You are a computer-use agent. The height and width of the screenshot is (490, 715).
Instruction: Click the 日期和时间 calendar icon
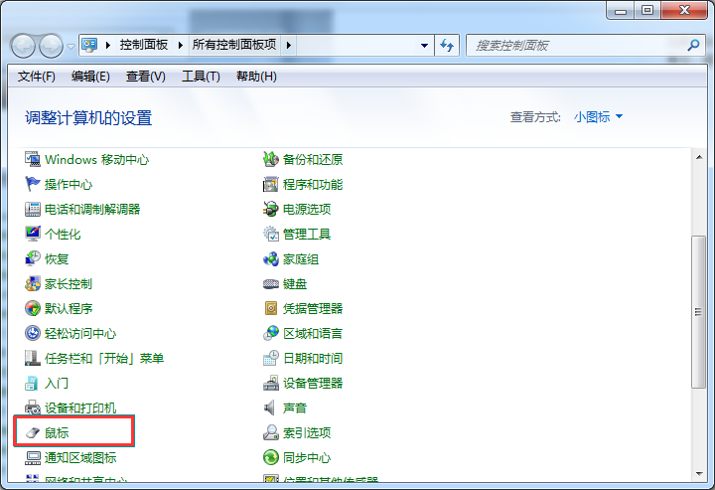click(x=271, y=359)
